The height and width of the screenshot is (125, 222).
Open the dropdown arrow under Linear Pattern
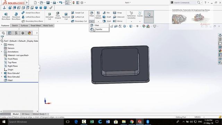98,22
